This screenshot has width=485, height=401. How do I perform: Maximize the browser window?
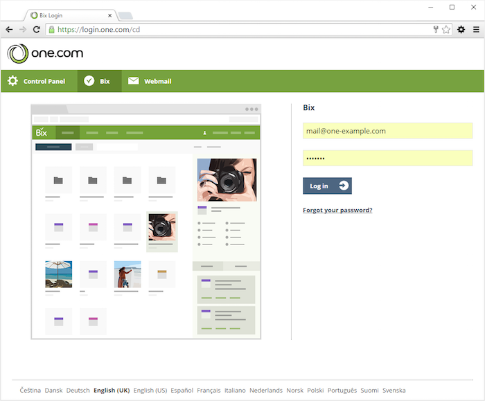[x=452, y=7]
